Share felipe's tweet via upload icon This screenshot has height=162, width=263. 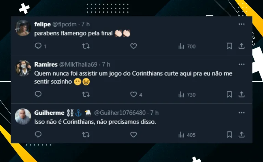coord(241,46)
